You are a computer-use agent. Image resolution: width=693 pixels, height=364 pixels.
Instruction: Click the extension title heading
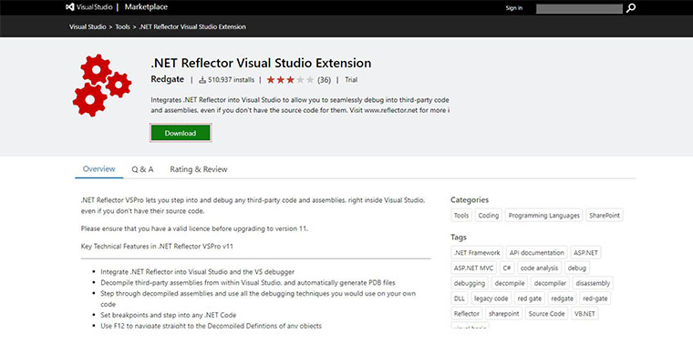coord(261,63)
